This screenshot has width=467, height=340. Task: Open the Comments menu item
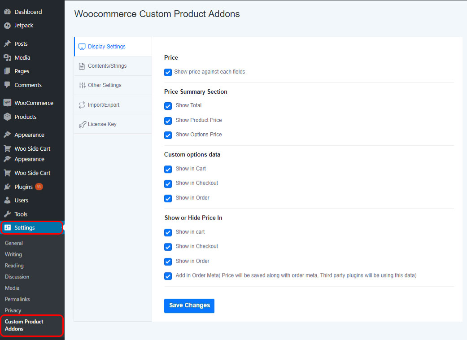coord(32,85)
